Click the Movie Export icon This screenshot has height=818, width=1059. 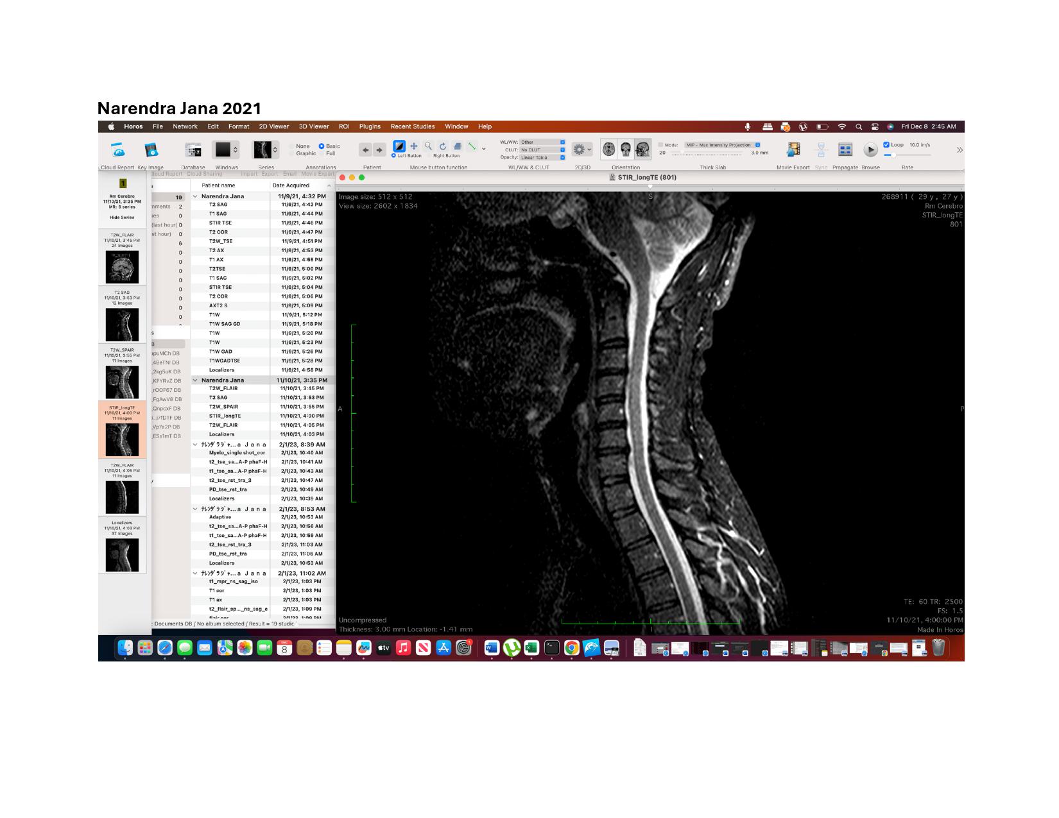[x=793, y=149]
